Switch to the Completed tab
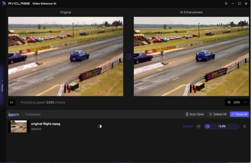251x163 pixels. (33, 114)
